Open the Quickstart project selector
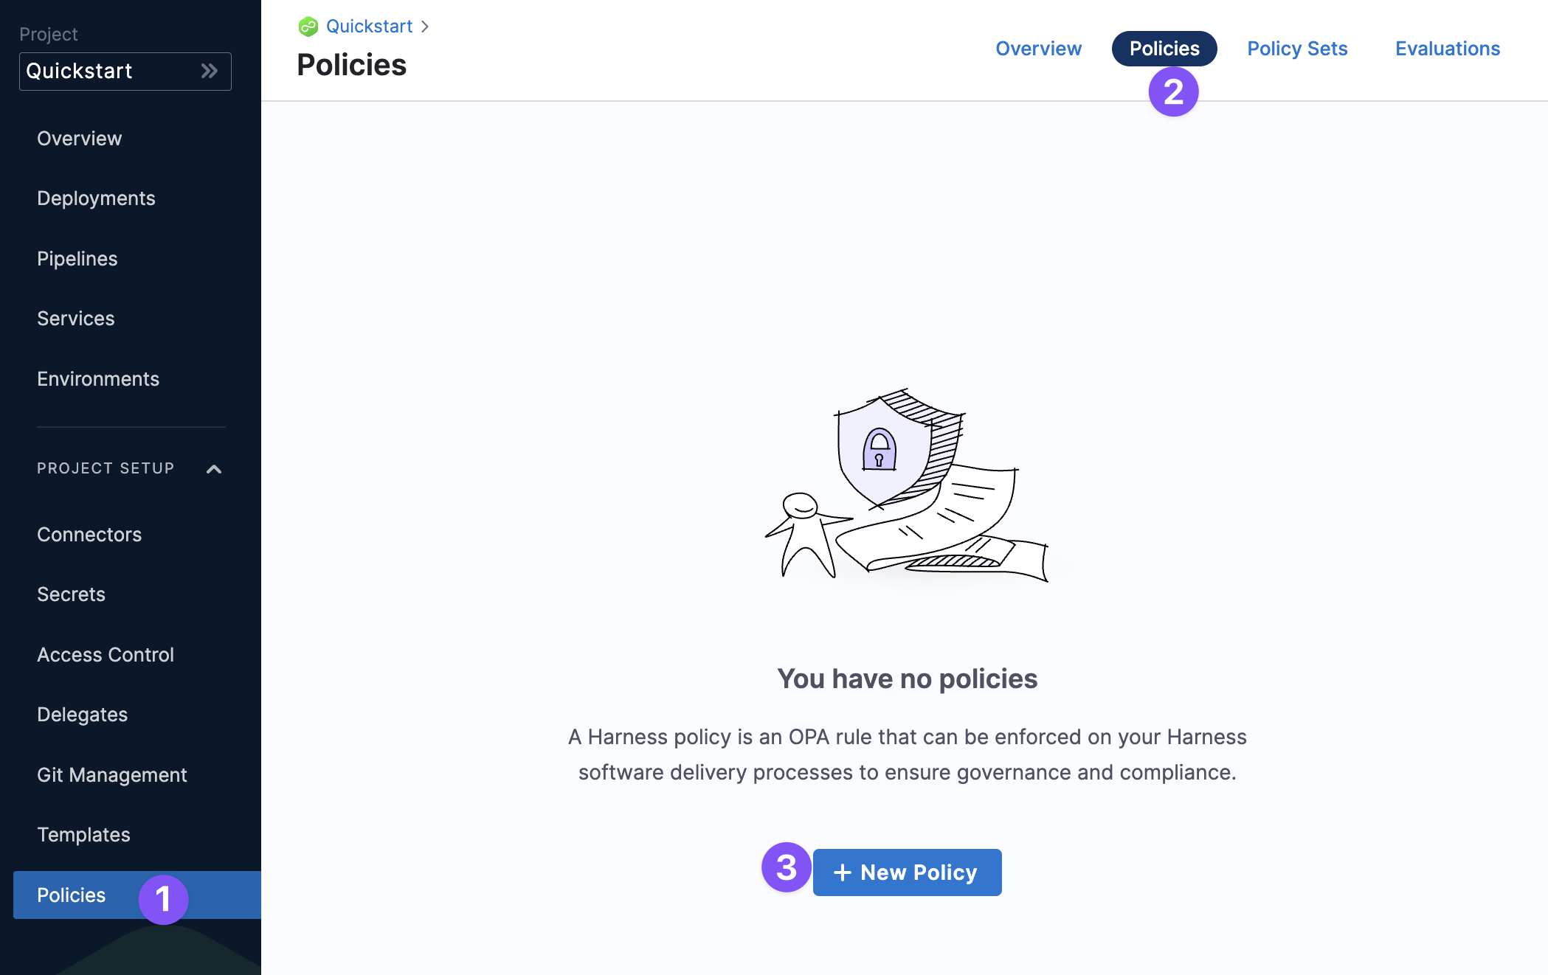Image resolution: width=1548 pixels, height=975 pixels. [x=125, y=71]
